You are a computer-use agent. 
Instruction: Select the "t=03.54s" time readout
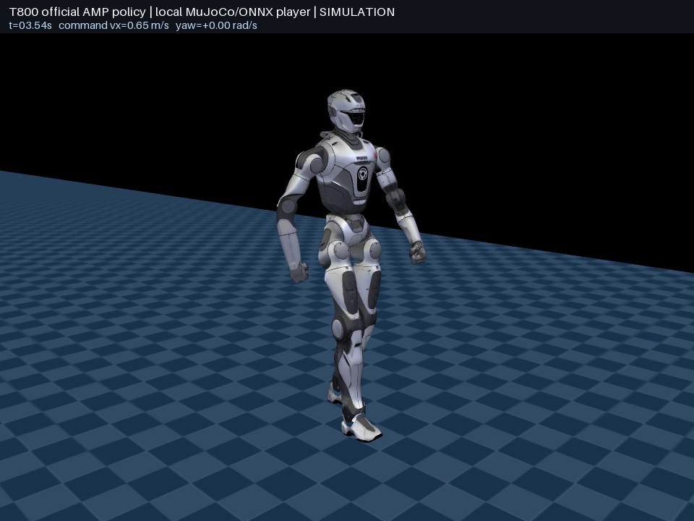click(30, 25)
